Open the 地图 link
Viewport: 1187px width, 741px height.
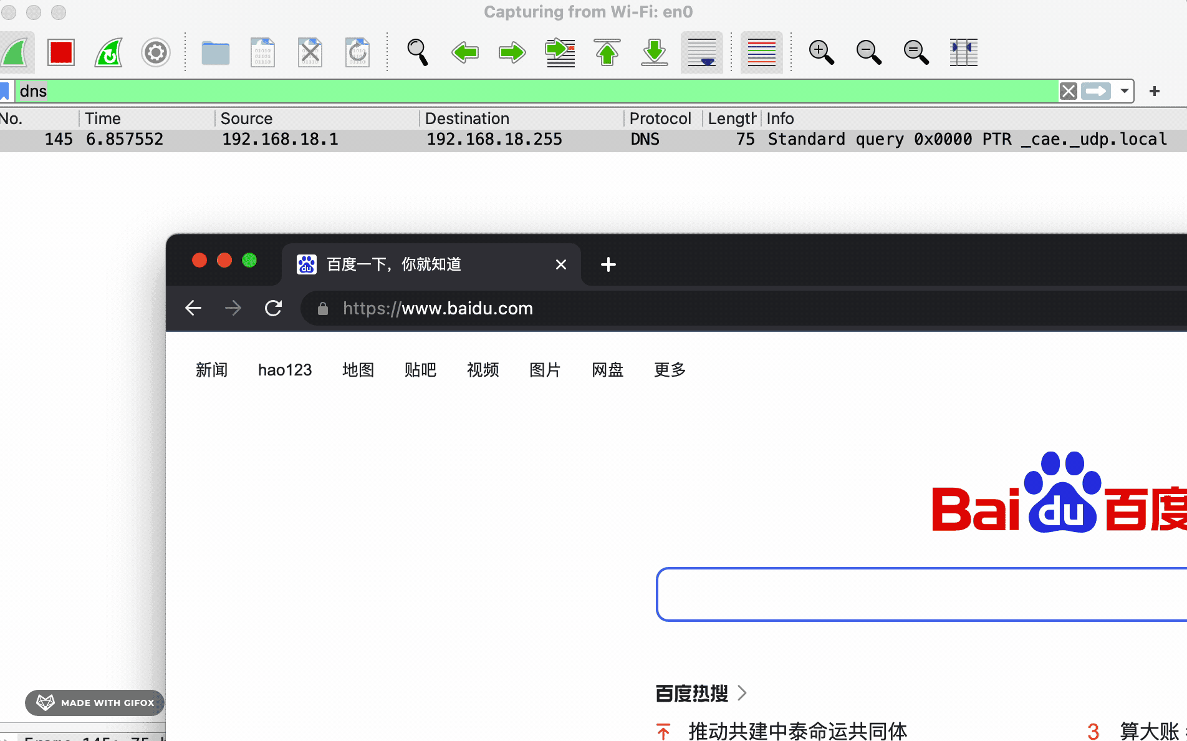[x=358, y=370]
